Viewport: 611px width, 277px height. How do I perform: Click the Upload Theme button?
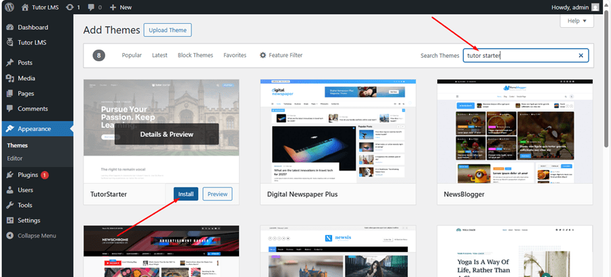click(168, 30)
